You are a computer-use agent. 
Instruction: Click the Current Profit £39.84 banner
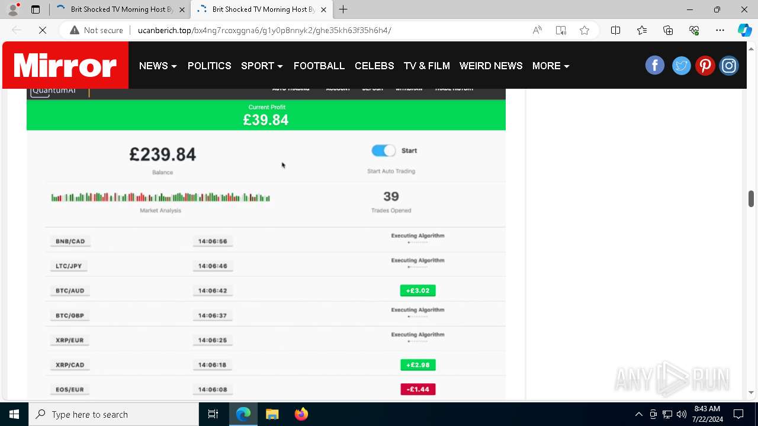tap(266, 115)
